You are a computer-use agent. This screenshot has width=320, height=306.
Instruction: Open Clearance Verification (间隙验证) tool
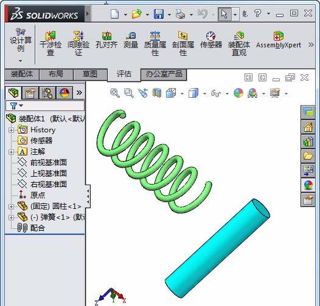[78, 44]
